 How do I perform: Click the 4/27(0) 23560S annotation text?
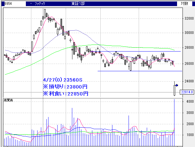[x=63, y=80]
